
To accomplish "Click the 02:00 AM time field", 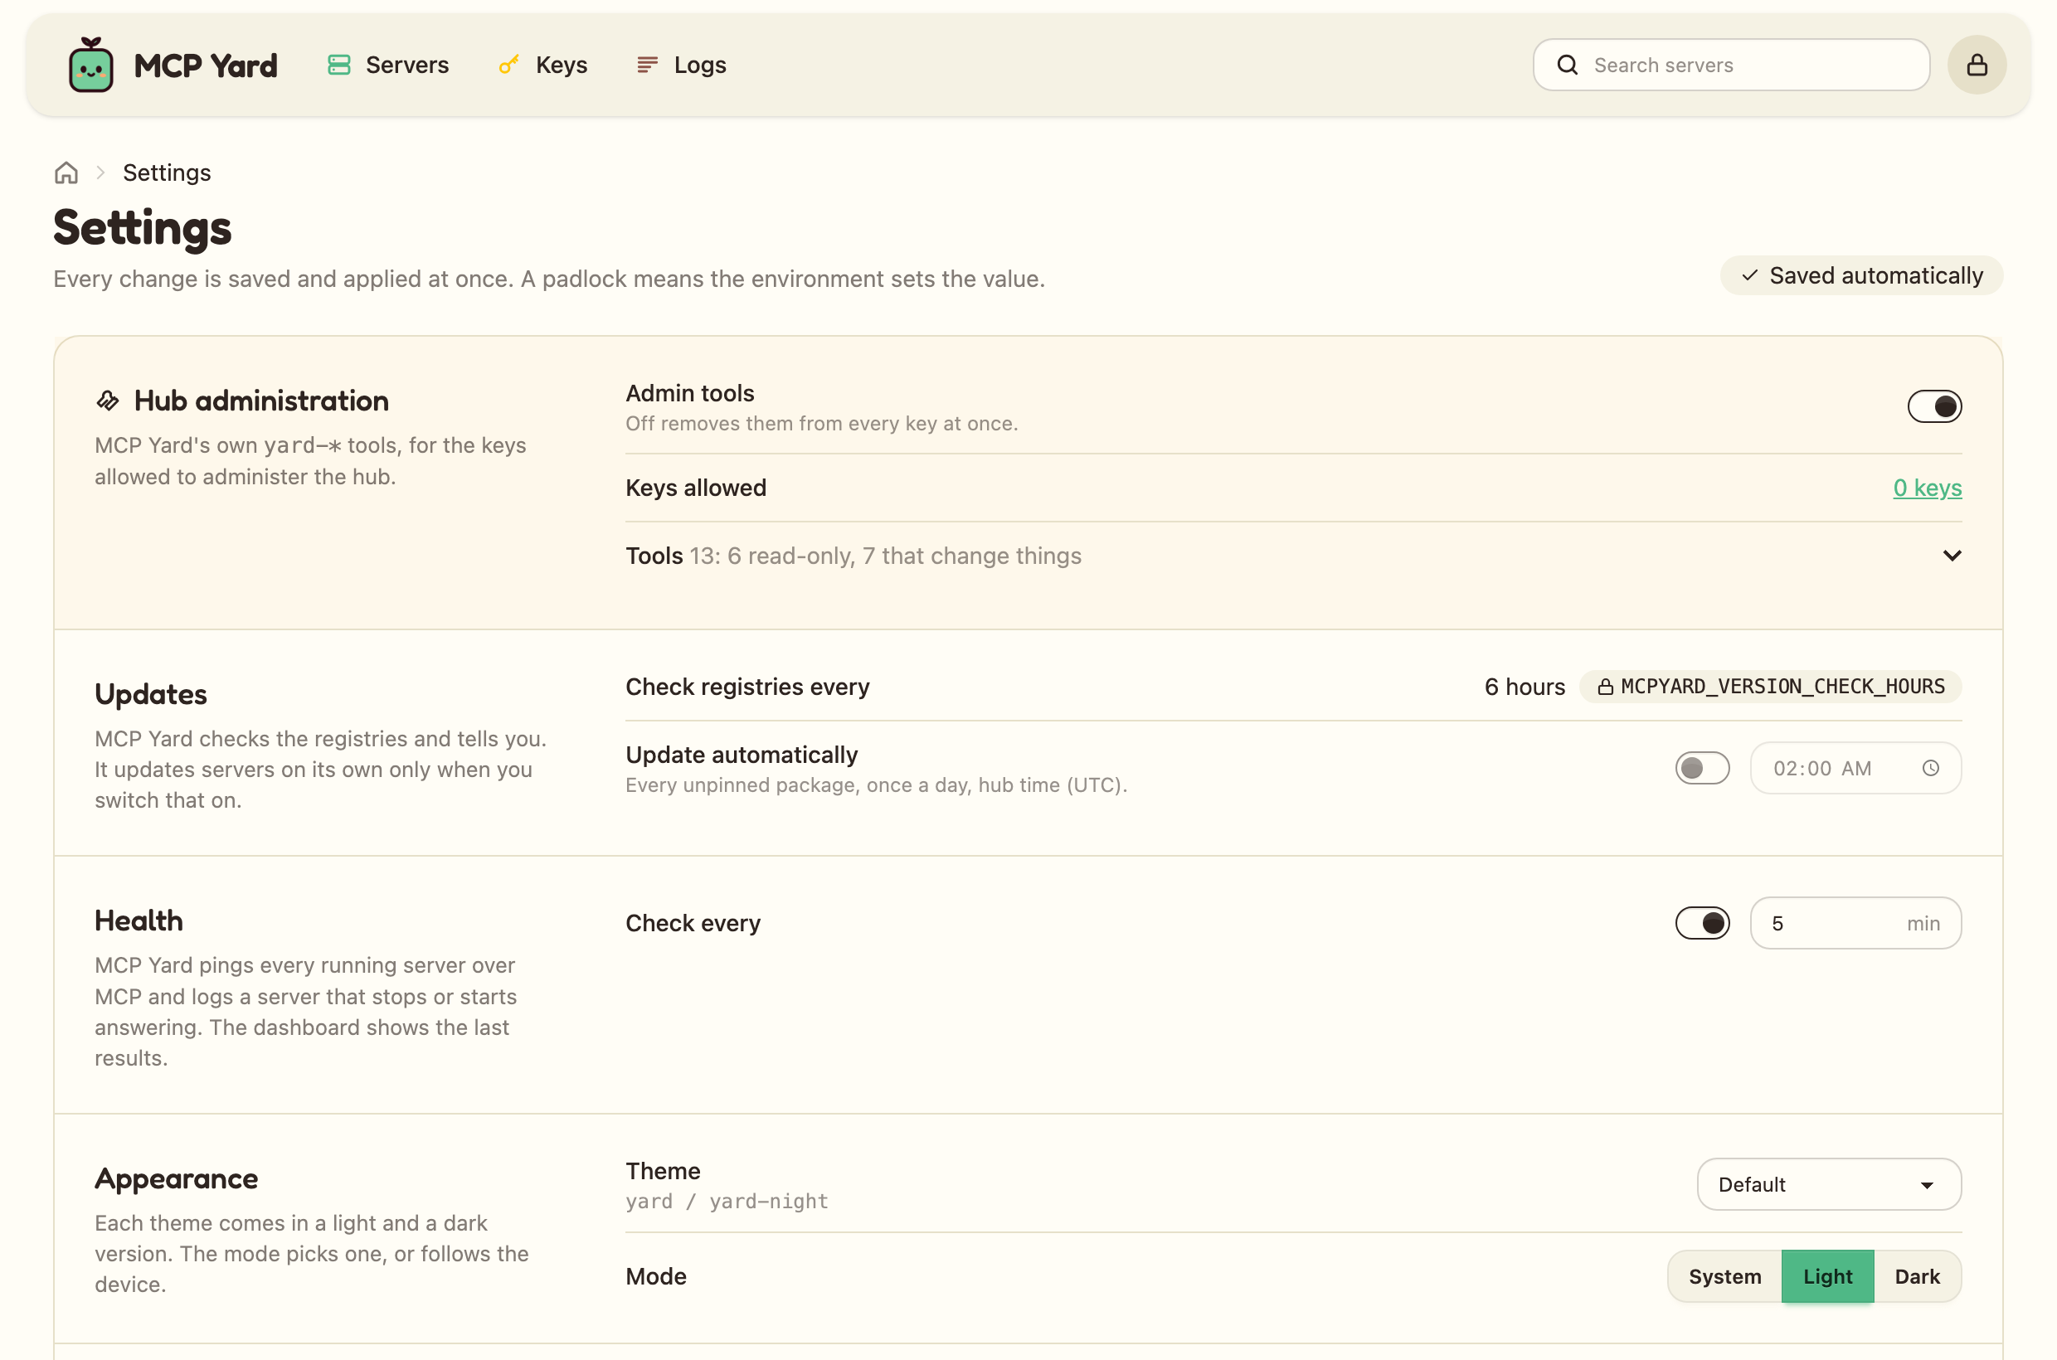I will (x=1855, y=769).
